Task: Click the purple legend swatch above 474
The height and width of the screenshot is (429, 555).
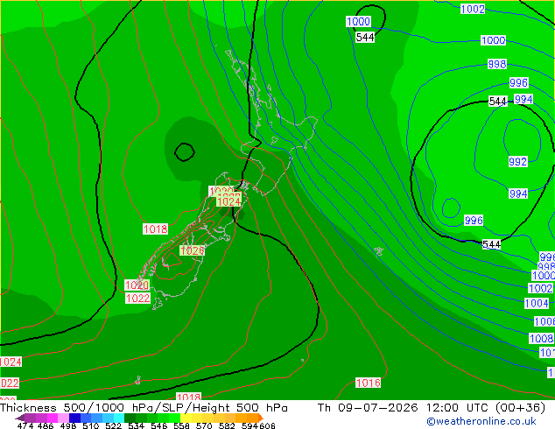Action: (31, 418)
